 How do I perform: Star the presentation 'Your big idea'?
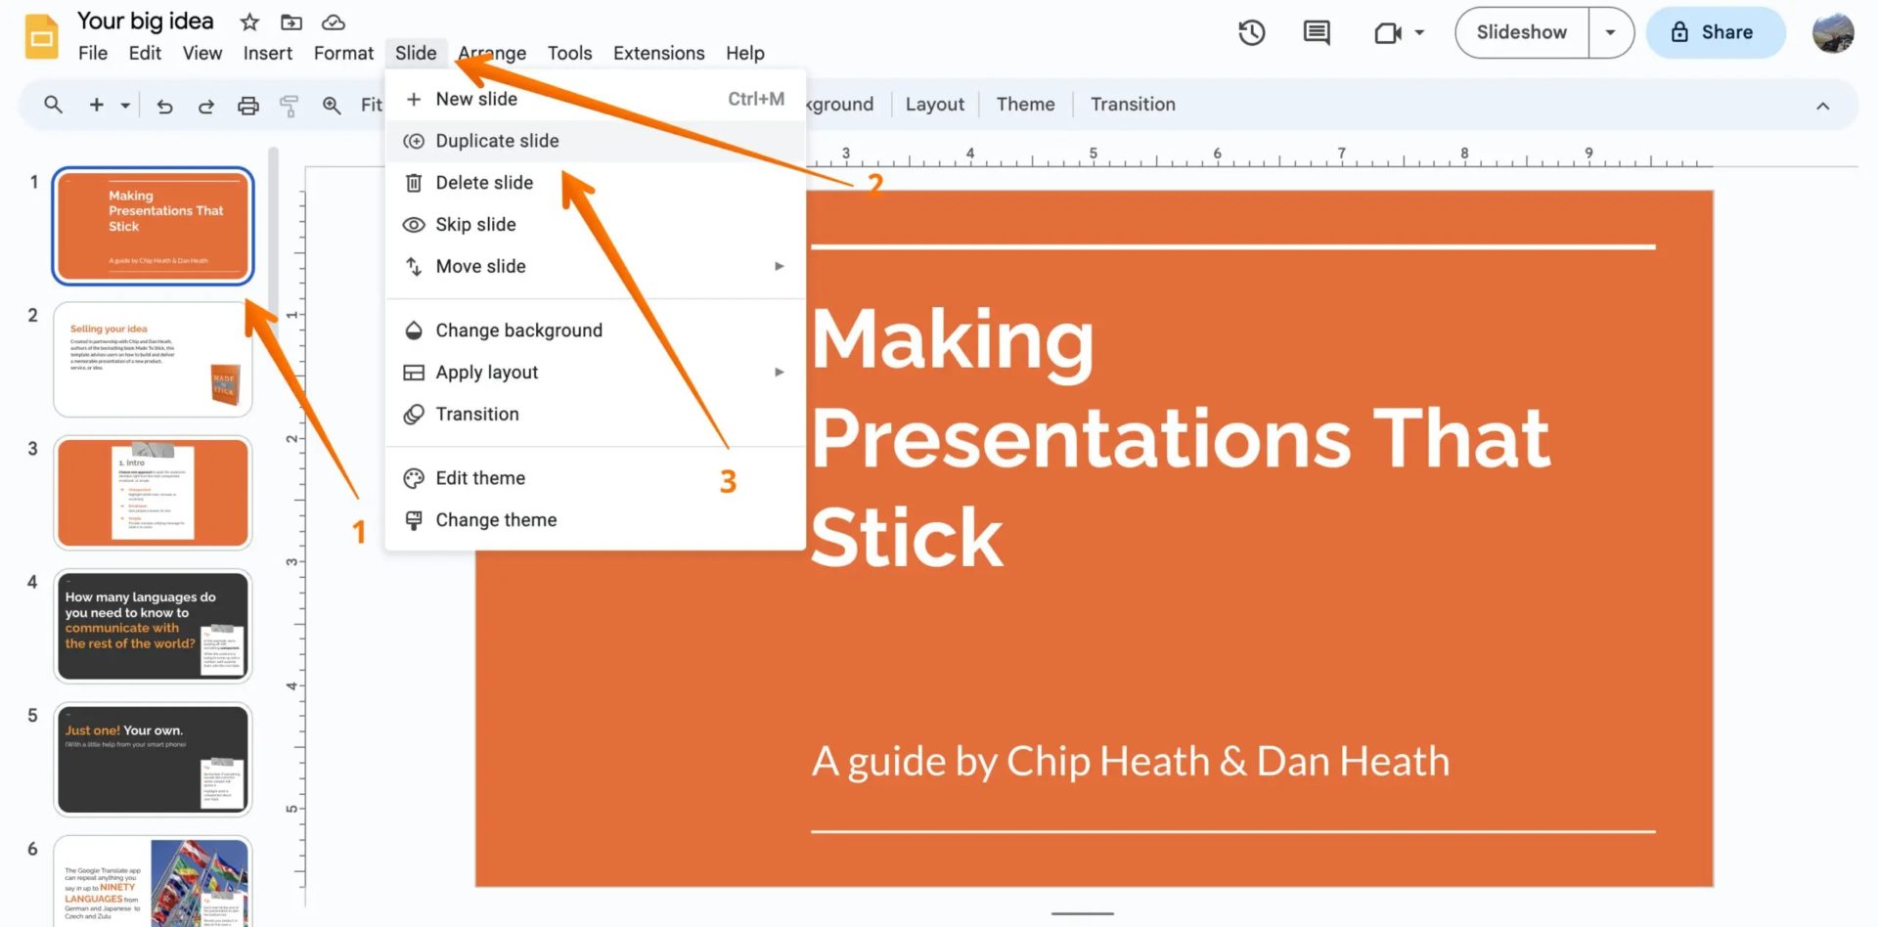248,22
